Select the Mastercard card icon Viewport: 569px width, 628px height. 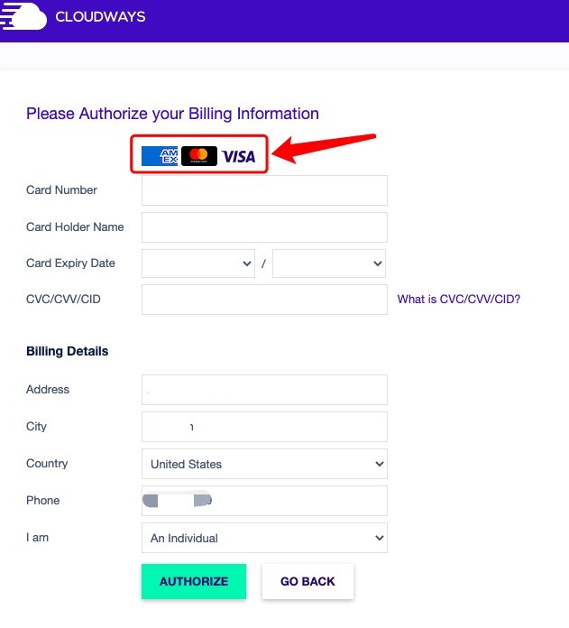coord(199,156)
